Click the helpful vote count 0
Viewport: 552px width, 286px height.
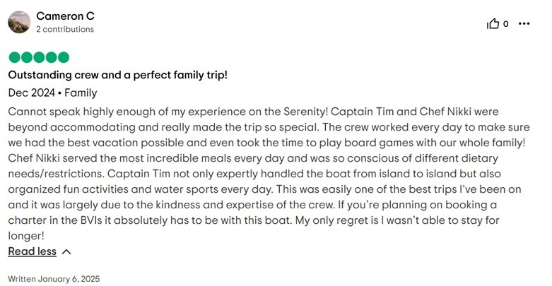pyautogui.click(x=505, y=24)
